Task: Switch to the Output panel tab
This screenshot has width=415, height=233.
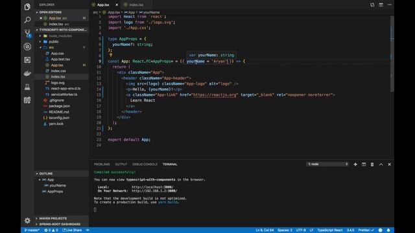Action: click(x=121, y=164)
